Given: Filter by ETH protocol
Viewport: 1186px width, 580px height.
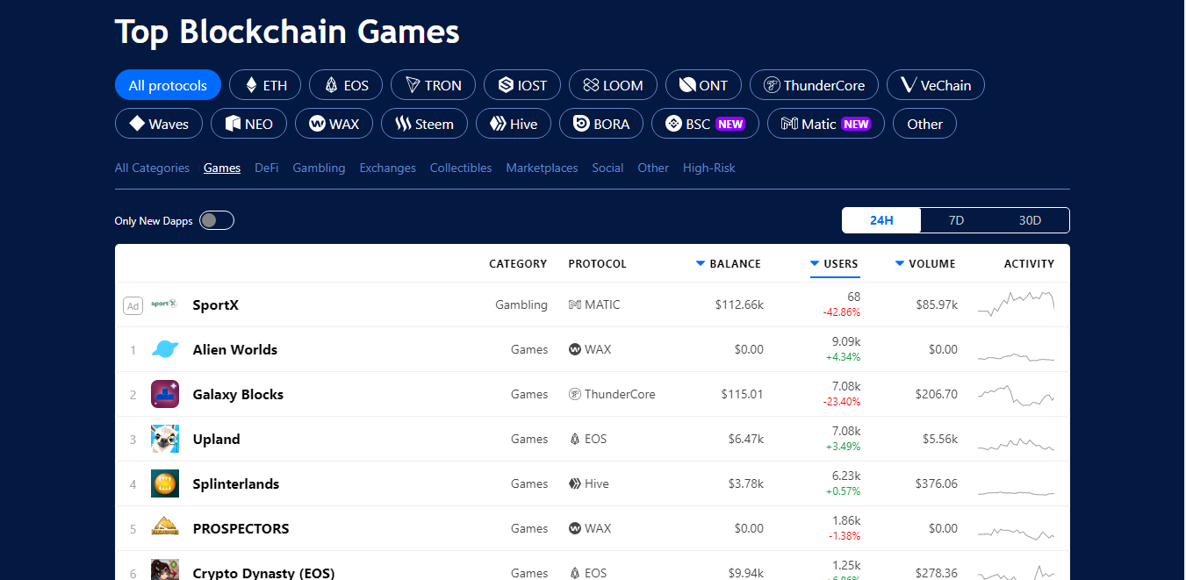Looking at the screenshot, I should coord(265,85).
